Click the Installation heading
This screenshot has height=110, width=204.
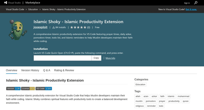click(41, 49)
